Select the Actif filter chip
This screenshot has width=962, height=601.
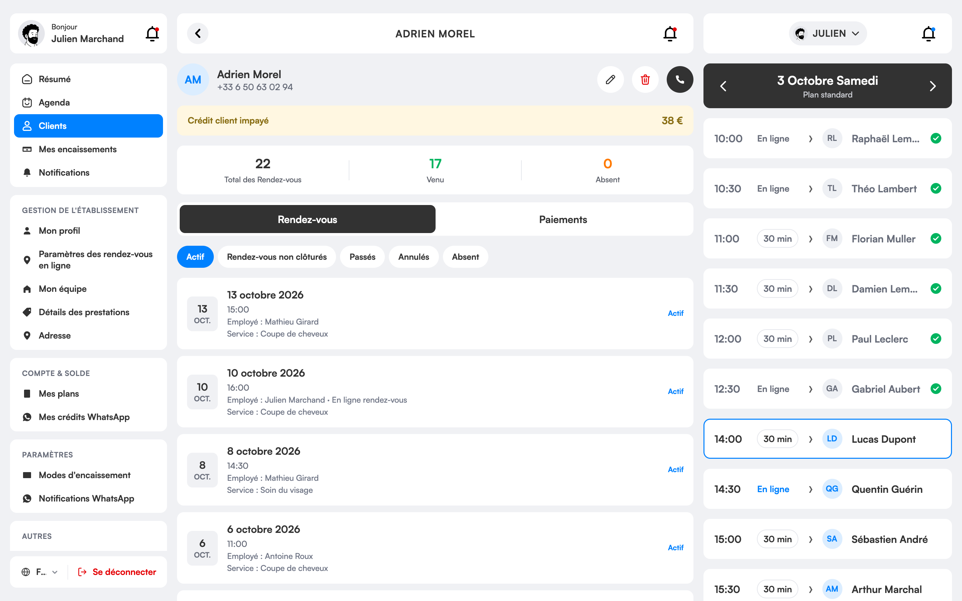coord(195,257)
